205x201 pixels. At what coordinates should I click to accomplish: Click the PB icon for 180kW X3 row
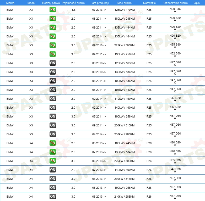tap(52, 19)
